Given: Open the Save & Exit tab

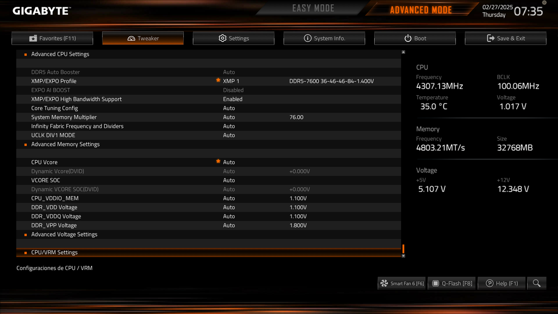Looking at the screenshot, I should pos(505,38).
